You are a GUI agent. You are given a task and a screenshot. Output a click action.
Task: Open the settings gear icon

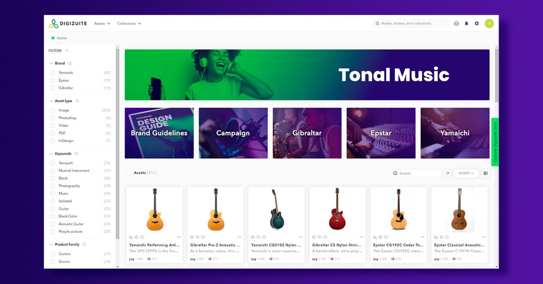click(476, 24)
